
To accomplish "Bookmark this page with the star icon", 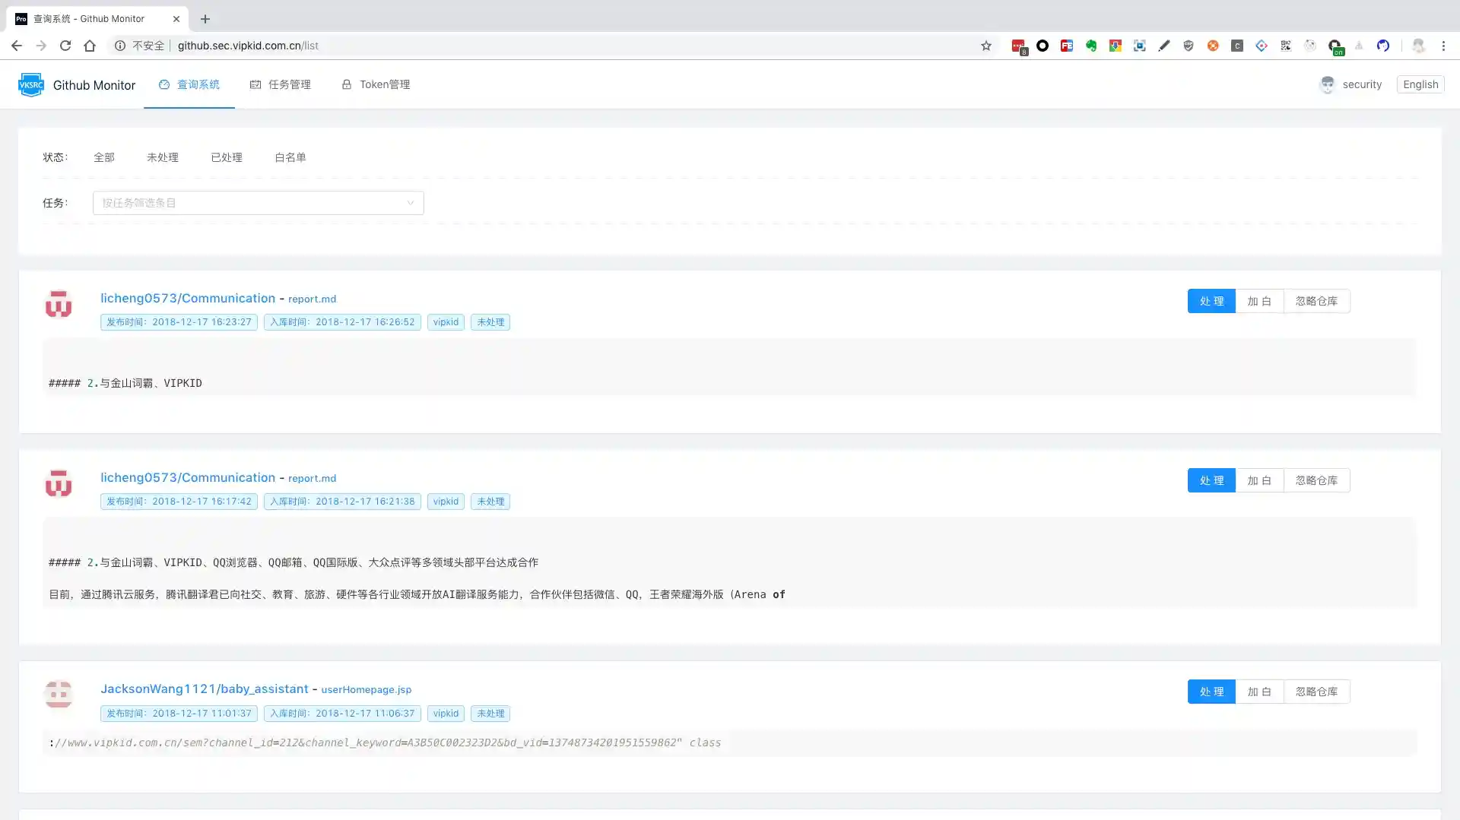I will [x=986, y=46].
